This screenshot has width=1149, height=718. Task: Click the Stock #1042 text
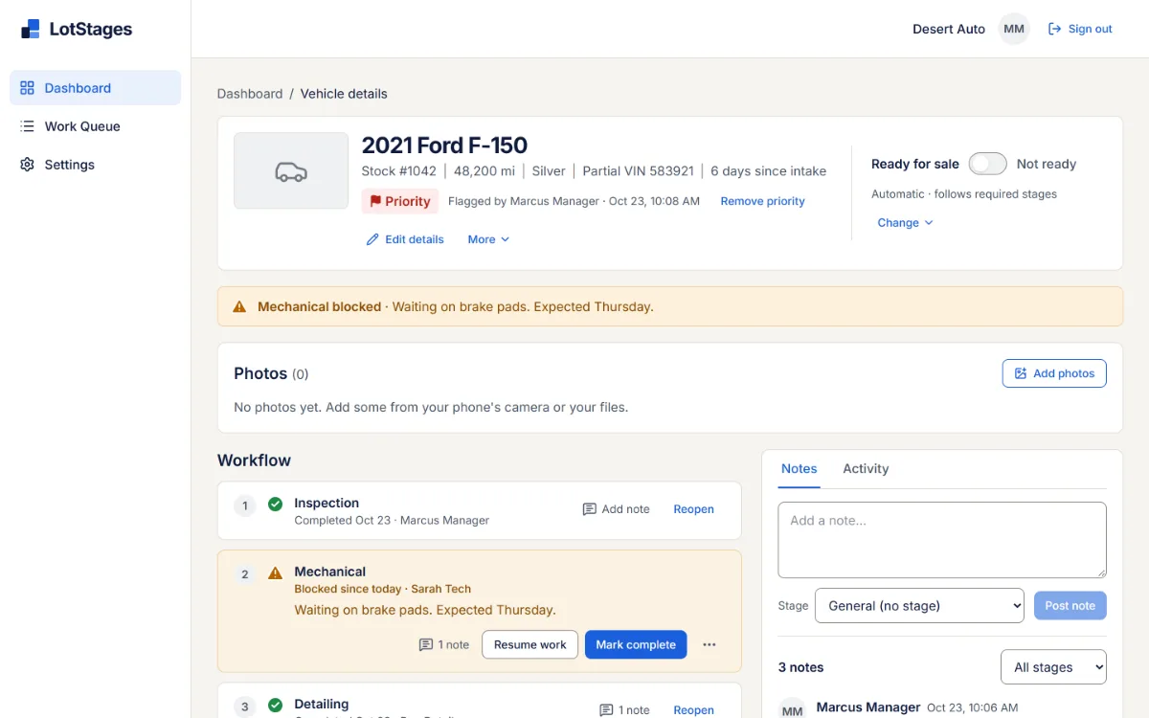(x=398, y=171)
